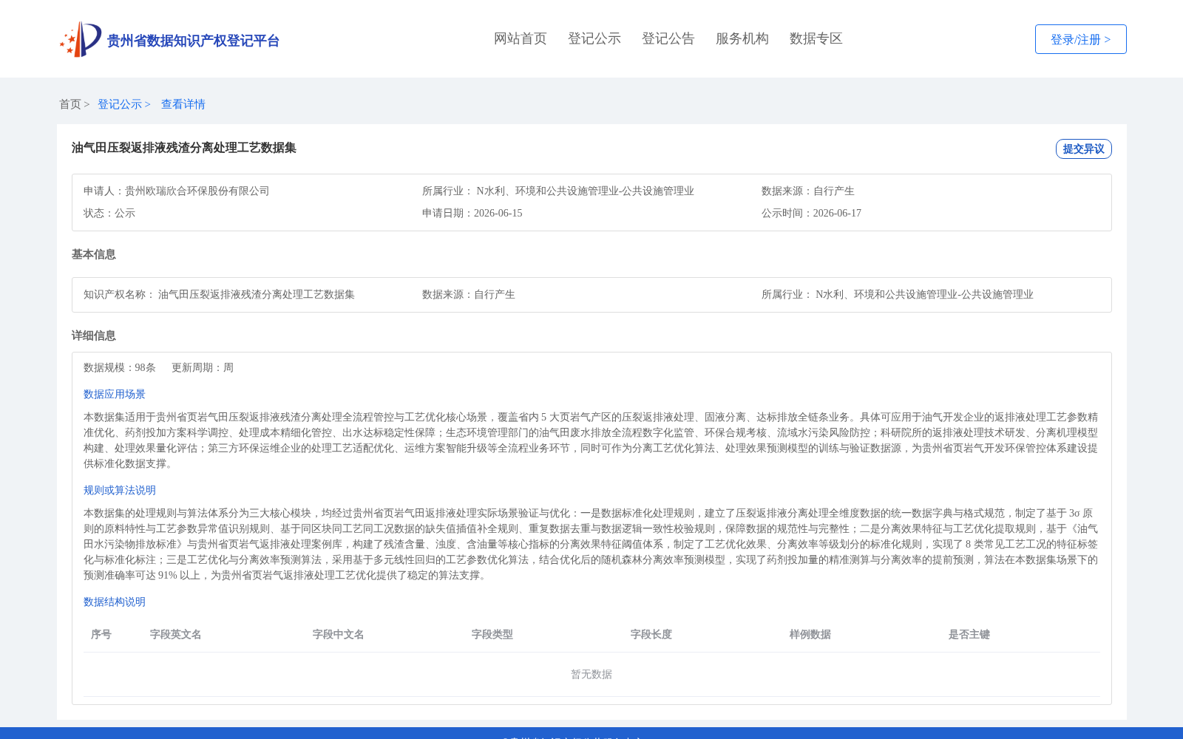Click the 首页 breadcrumb link
1183x739 pixels.
(x=70, y=104)
